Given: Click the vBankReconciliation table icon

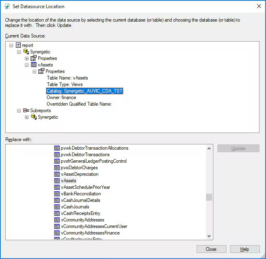Looking at the screenshot, I should (x=57, y=194).
